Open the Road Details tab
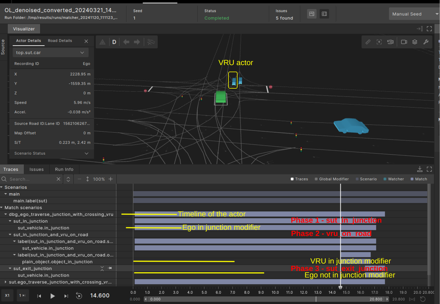Image resolution: width=440 pixels, height=304 pixels. pyautogui.click(x=60, y=41)
